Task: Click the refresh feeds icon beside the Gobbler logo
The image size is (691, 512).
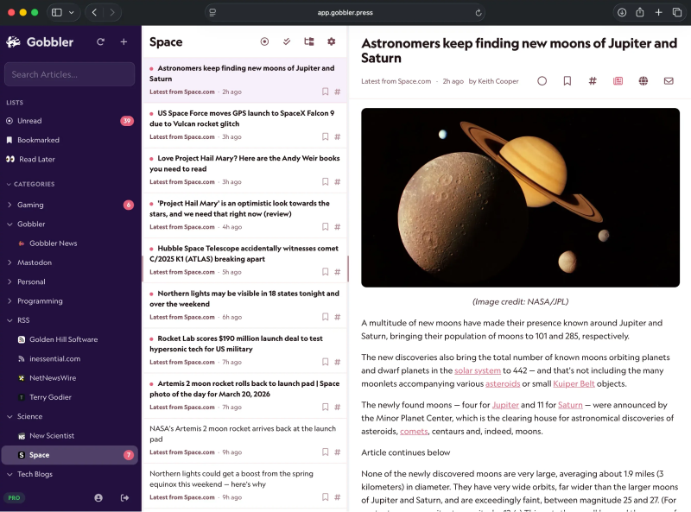Action: 100,41
